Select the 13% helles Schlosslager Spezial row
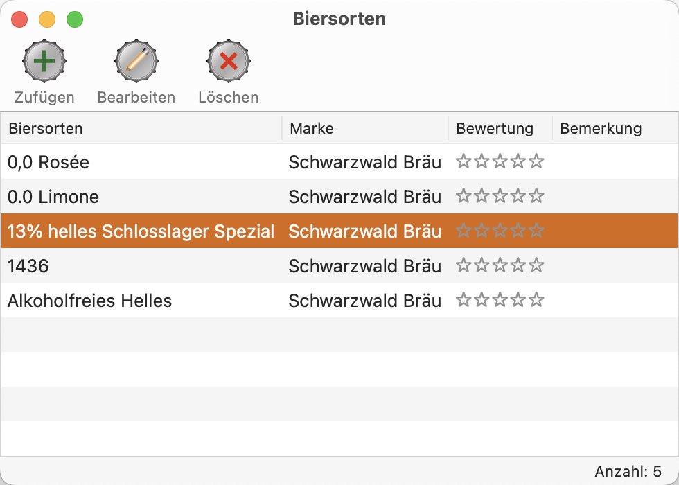The image size is (679, 485). click(x=339, y=231)
